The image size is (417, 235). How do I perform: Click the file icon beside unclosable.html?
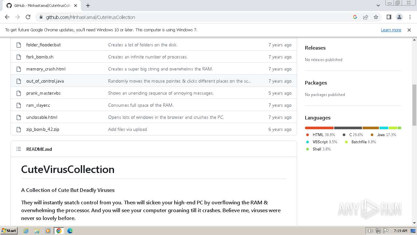pos(19,117)
